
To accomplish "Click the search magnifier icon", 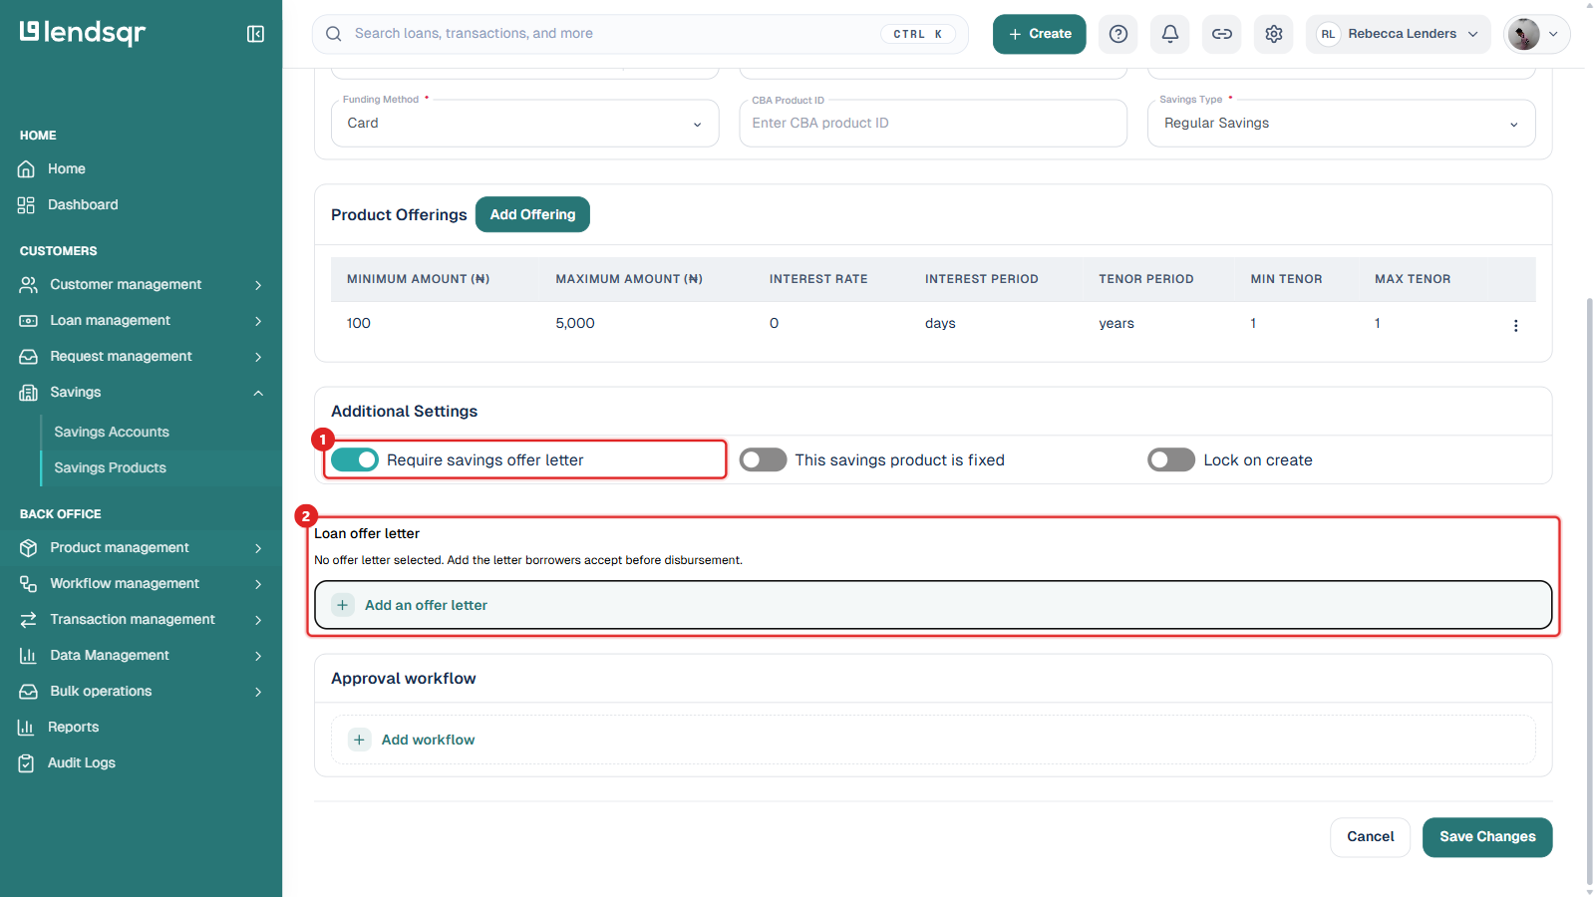I will tap(334, 34).
